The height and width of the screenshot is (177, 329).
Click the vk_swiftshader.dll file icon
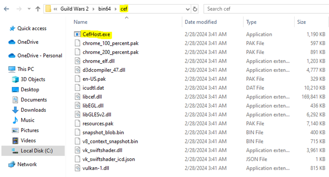tap(77, 150)
